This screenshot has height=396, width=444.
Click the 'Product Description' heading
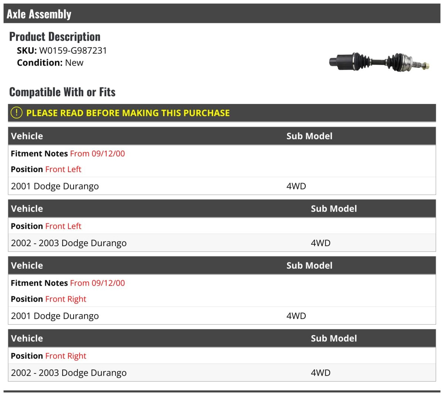point(55,37)
